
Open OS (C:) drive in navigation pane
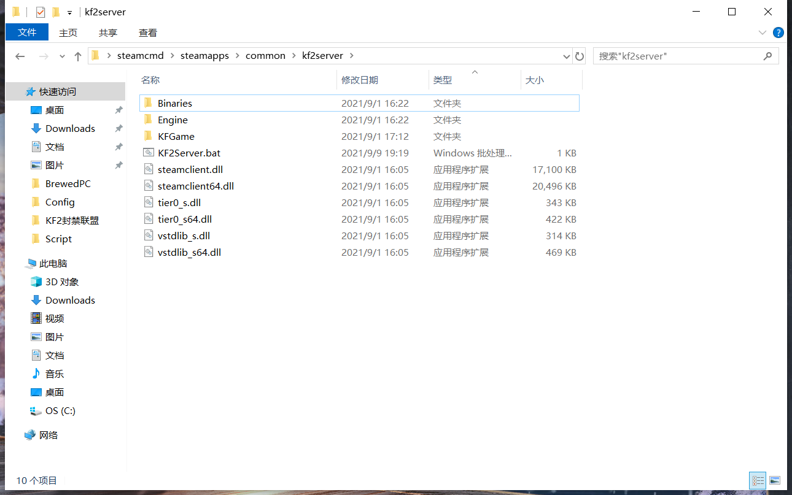pos(60,410)
